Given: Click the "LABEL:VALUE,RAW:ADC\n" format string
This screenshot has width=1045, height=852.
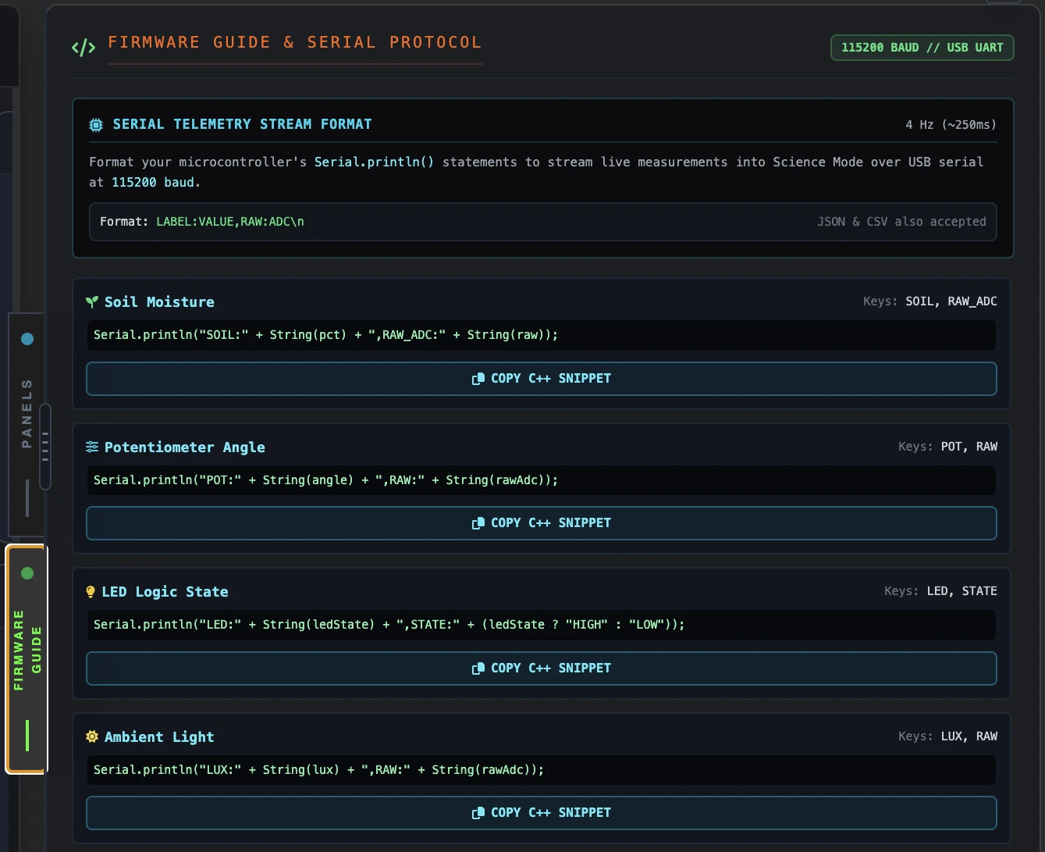Looking at the screenshot, I should 230,222.
